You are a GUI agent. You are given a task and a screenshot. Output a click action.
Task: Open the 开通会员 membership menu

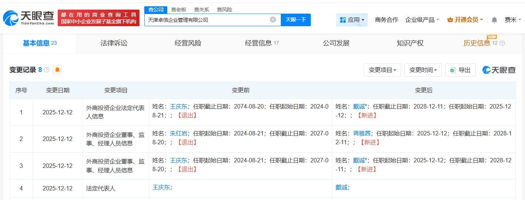point(465,20)
